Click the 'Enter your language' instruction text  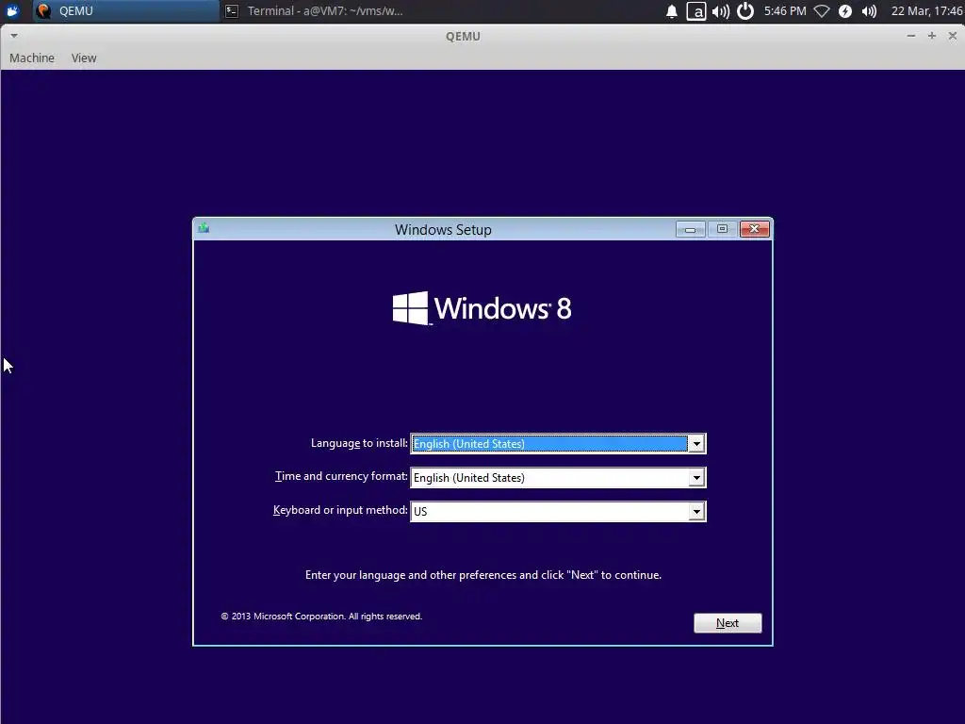(483, 575)
